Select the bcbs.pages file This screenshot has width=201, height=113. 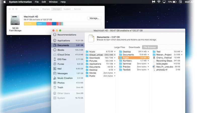(x=162, y=64)
